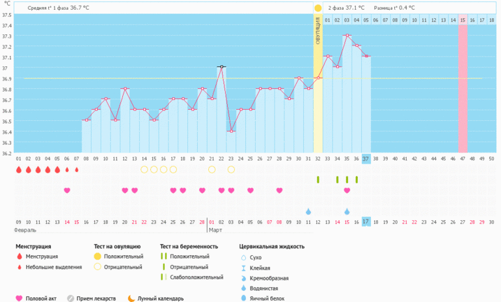Viewport: 501px width, 302px height.
Task: Click the menstruation drop on cycle day 01
Action: pos(19,170)
